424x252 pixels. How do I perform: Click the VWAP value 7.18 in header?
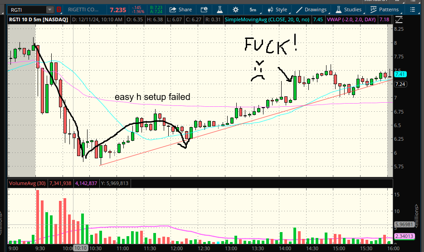pyautogui.click(x=384, y=19)
